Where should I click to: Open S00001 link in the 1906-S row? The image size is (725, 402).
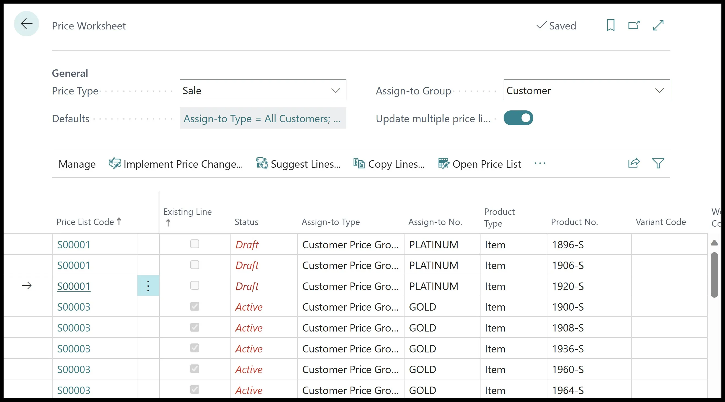point(74,265)
